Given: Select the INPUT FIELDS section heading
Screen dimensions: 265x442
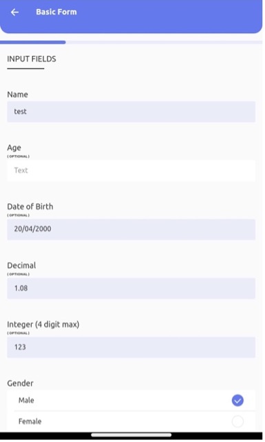Looking at the screenshot, I should 32,59.
